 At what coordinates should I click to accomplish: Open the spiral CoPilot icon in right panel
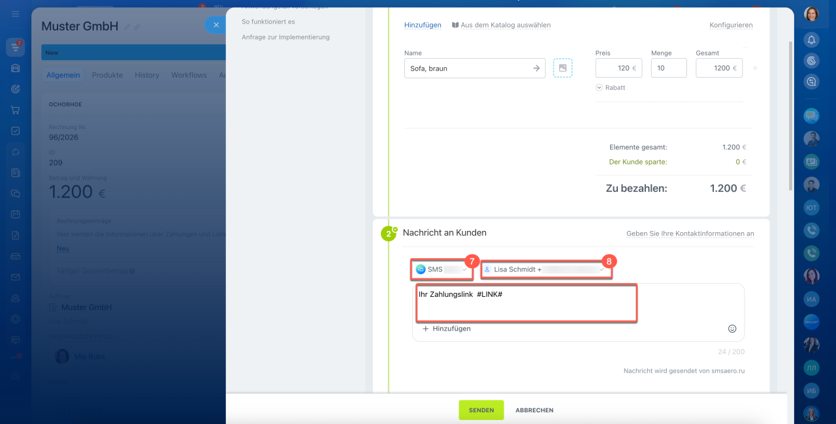point(812,61)
